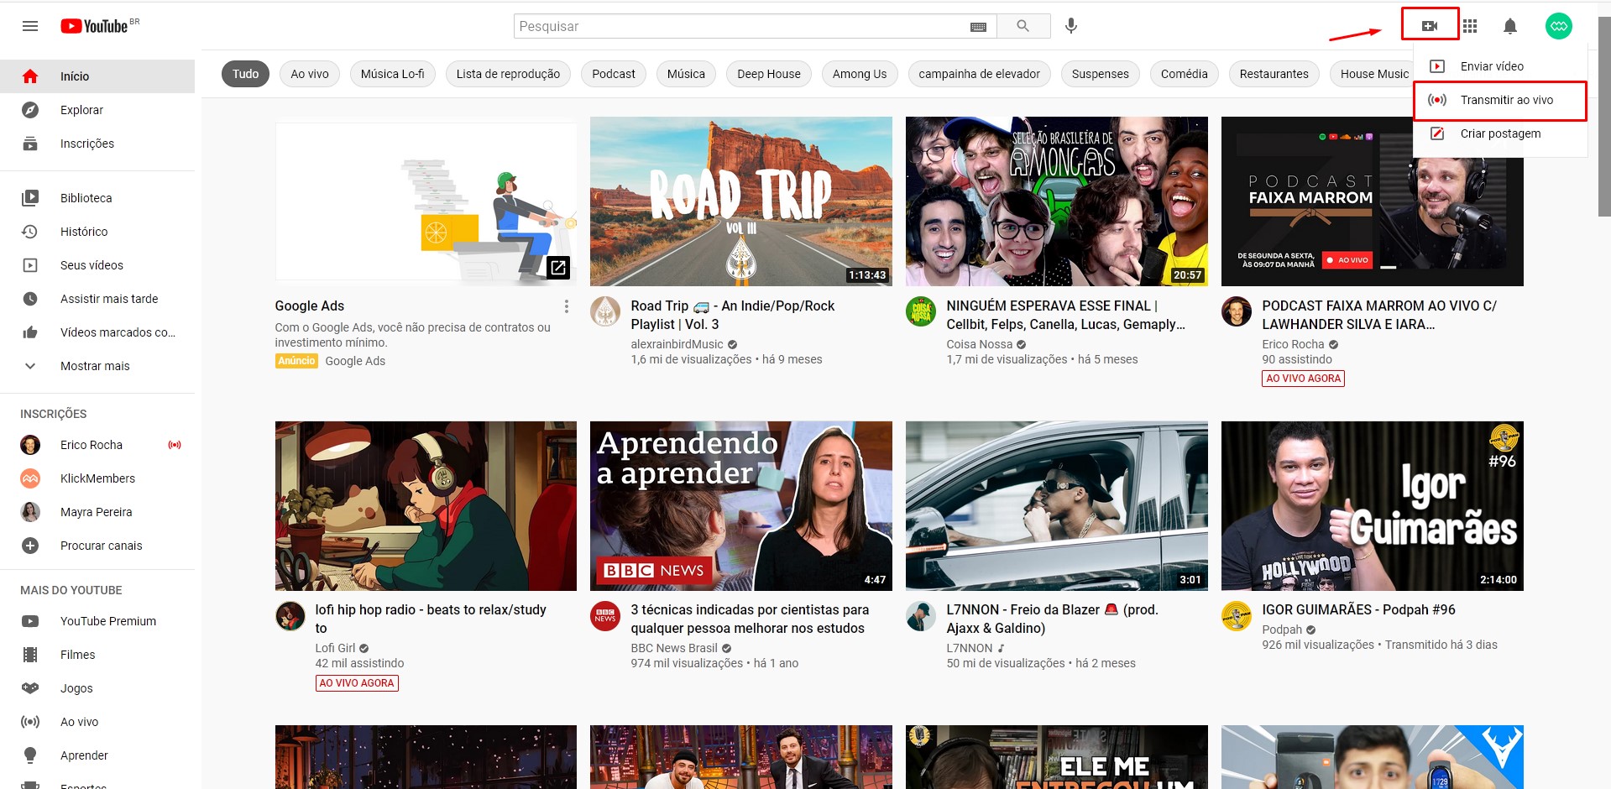
Task: Open Inscrições in the sidebar
Action: [x=97, y=144]
